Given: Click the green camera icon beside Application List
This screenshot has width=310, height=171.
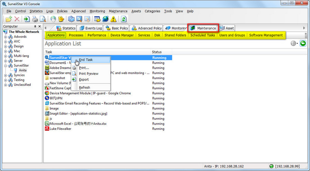Looking at the screenshot, I should (x=303, y=43).
